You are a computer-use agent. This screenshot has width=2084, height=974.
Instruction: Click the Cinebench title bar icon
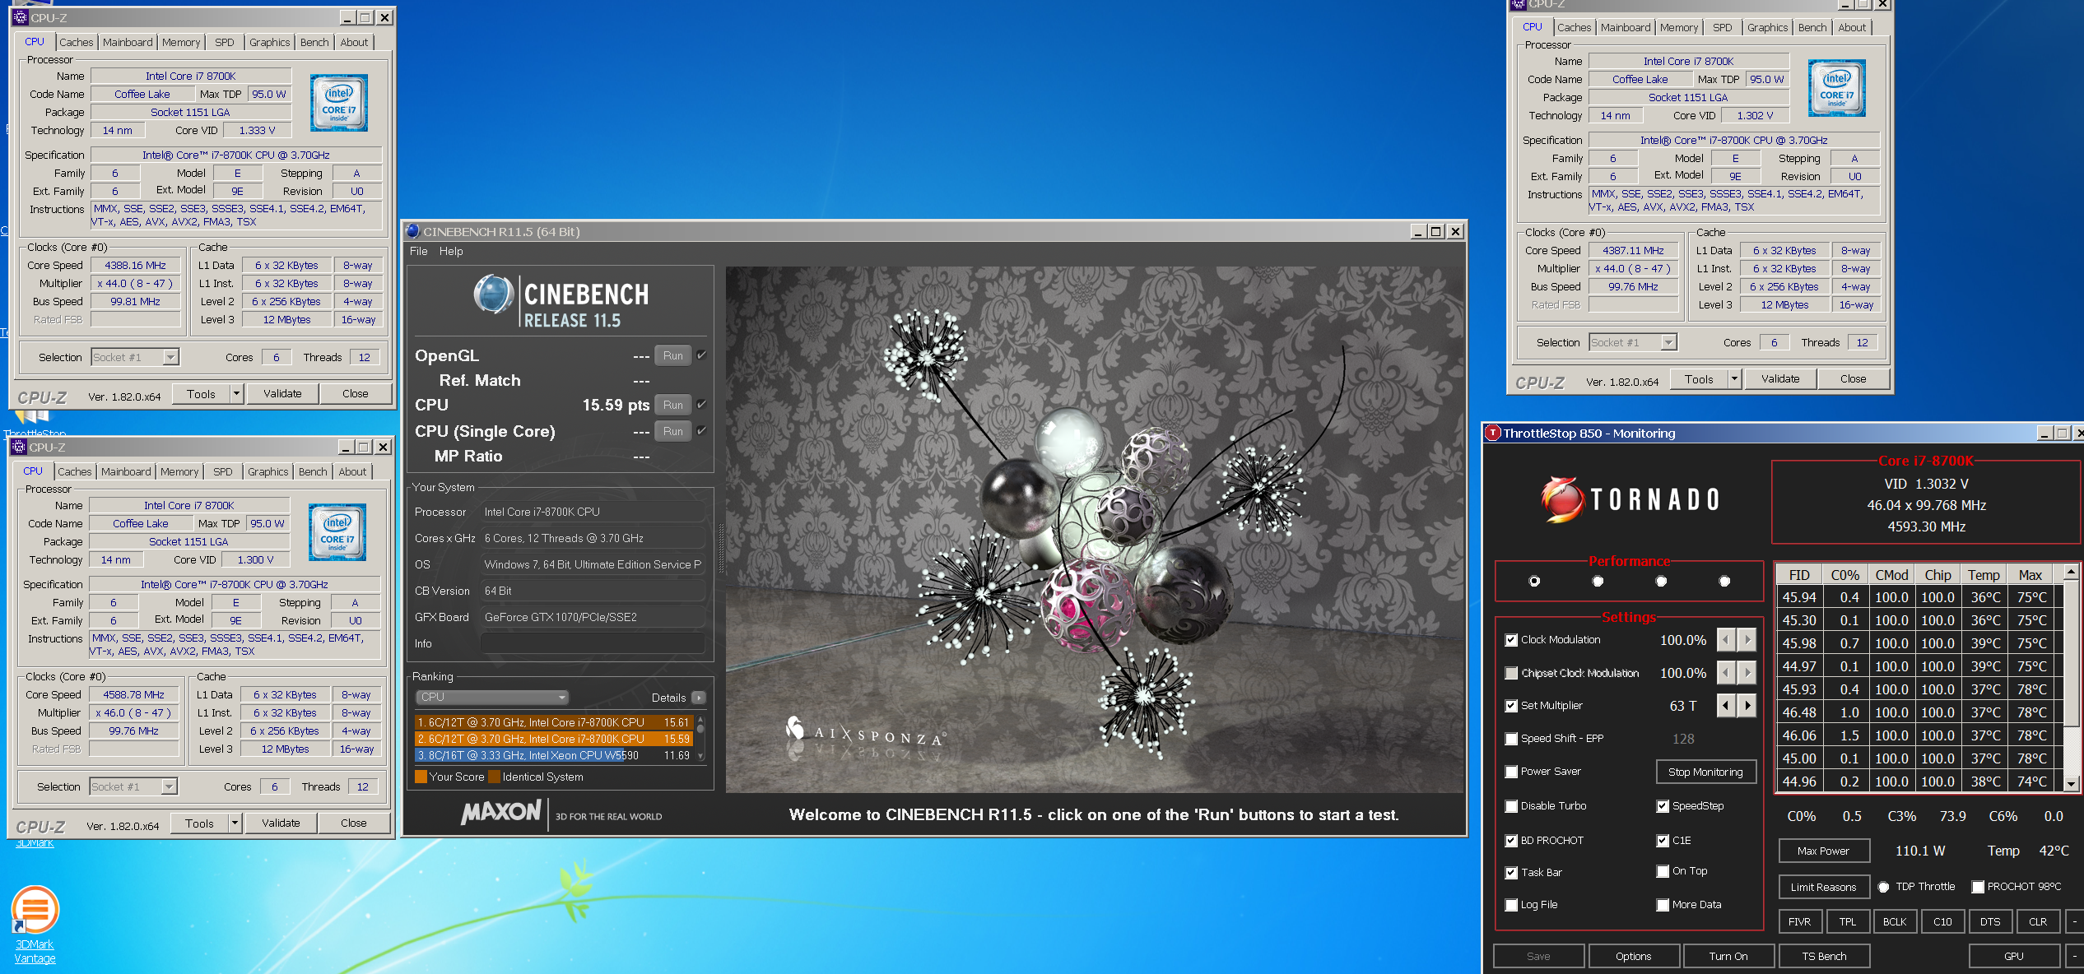[x=413, y=231]
